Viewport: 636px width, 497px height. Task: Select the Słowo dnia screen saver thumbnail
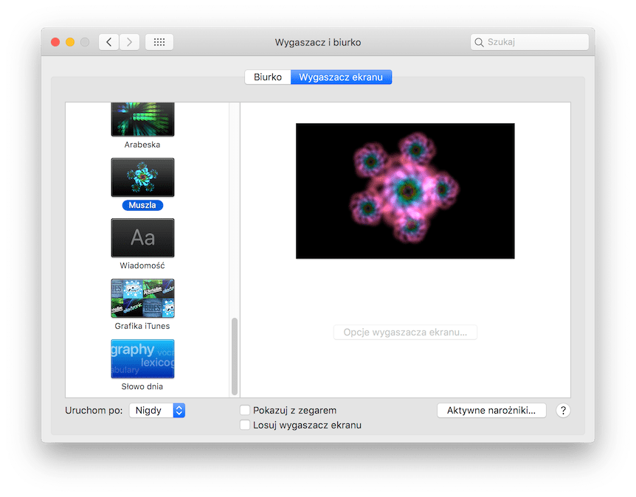[x=143, y=358]
